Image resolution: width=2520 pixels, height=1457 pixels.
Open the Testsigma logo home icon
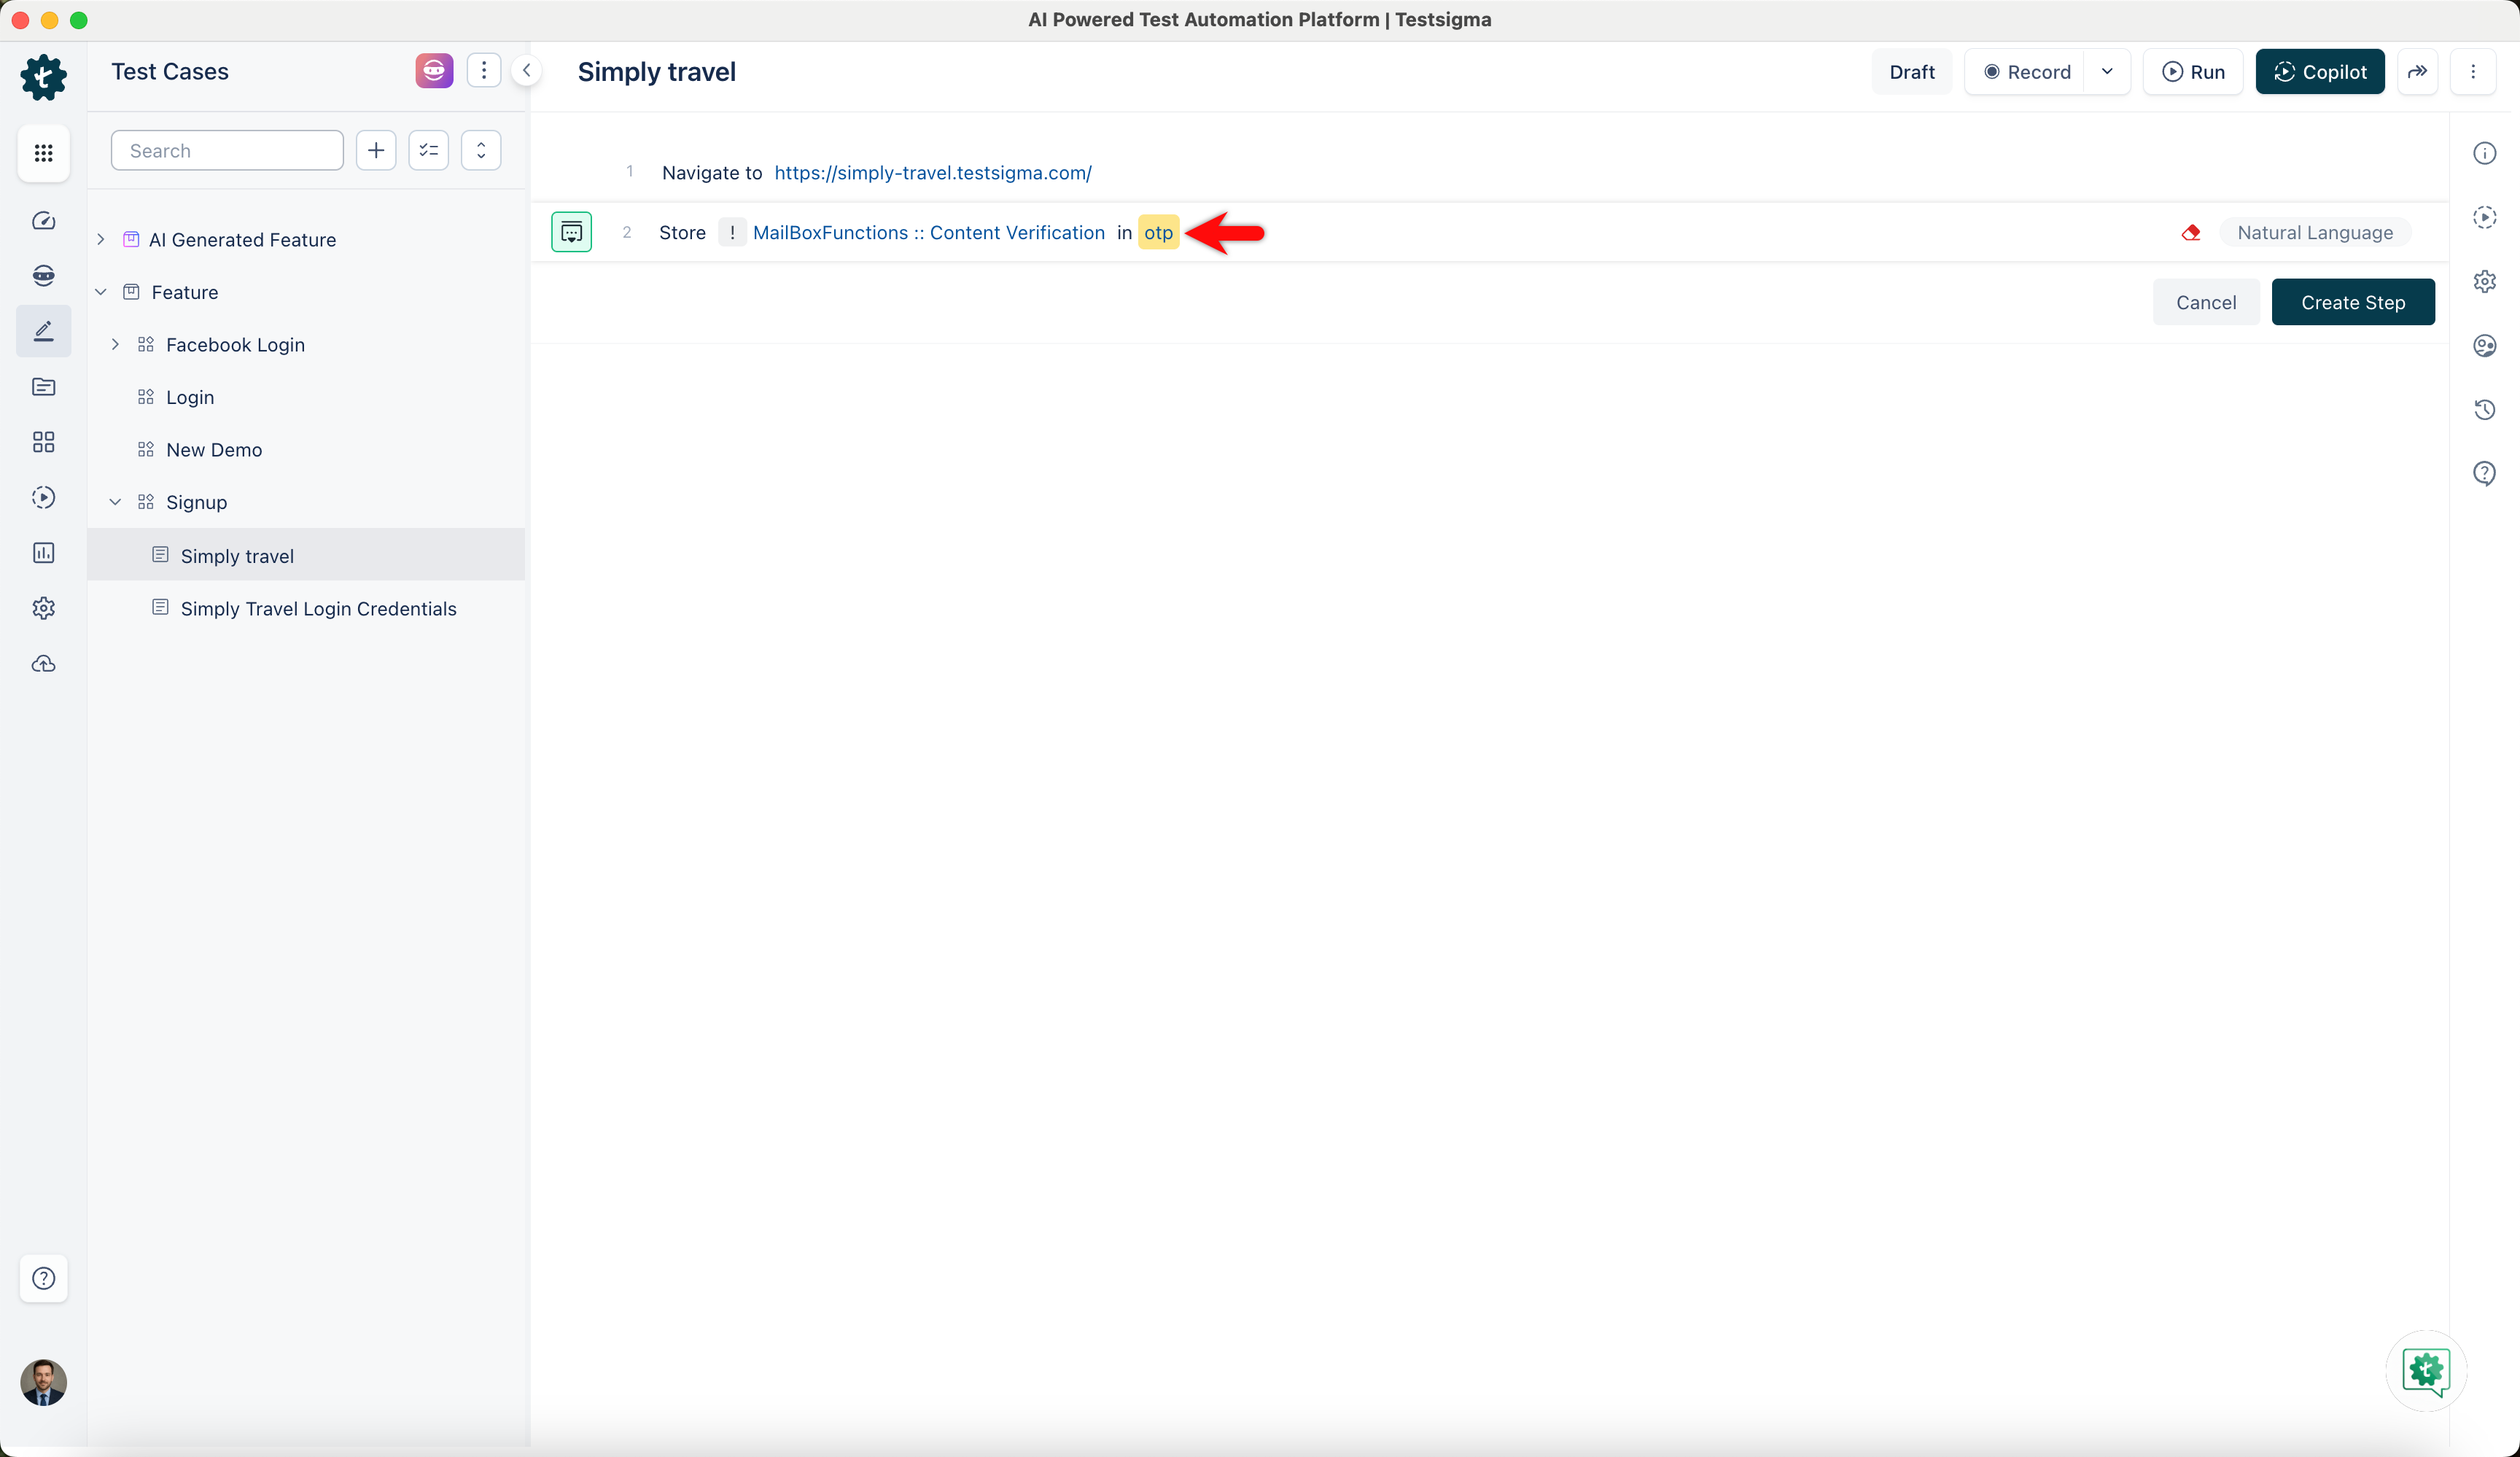tap(43, 77)
